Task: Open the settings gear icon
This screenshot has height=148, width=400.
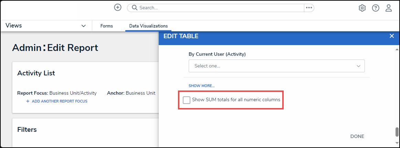Action: [x=362, y=8]
